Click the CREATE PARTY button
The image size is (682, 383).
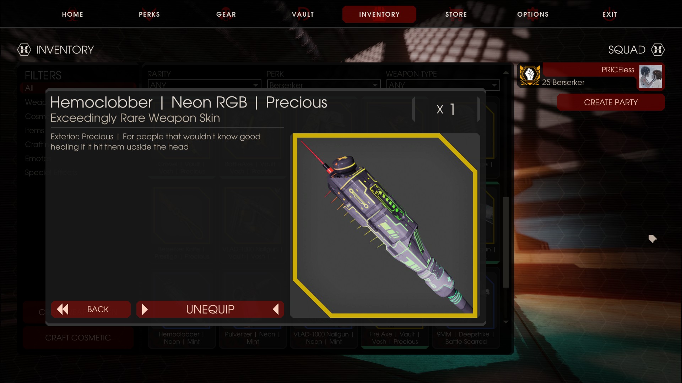(611, 102)
